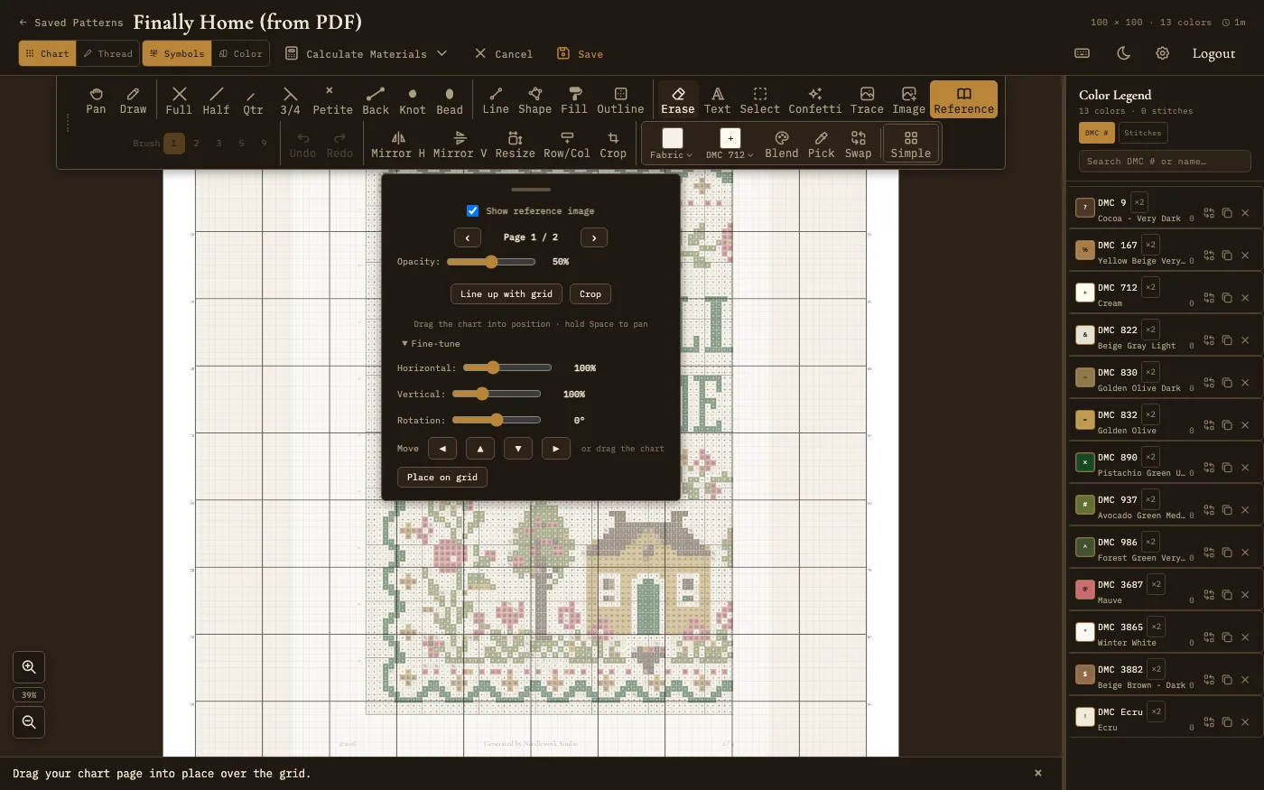Viewport: 1264px width, 790px height.
Task: Select the Bead tool
Action: (450, 100)
